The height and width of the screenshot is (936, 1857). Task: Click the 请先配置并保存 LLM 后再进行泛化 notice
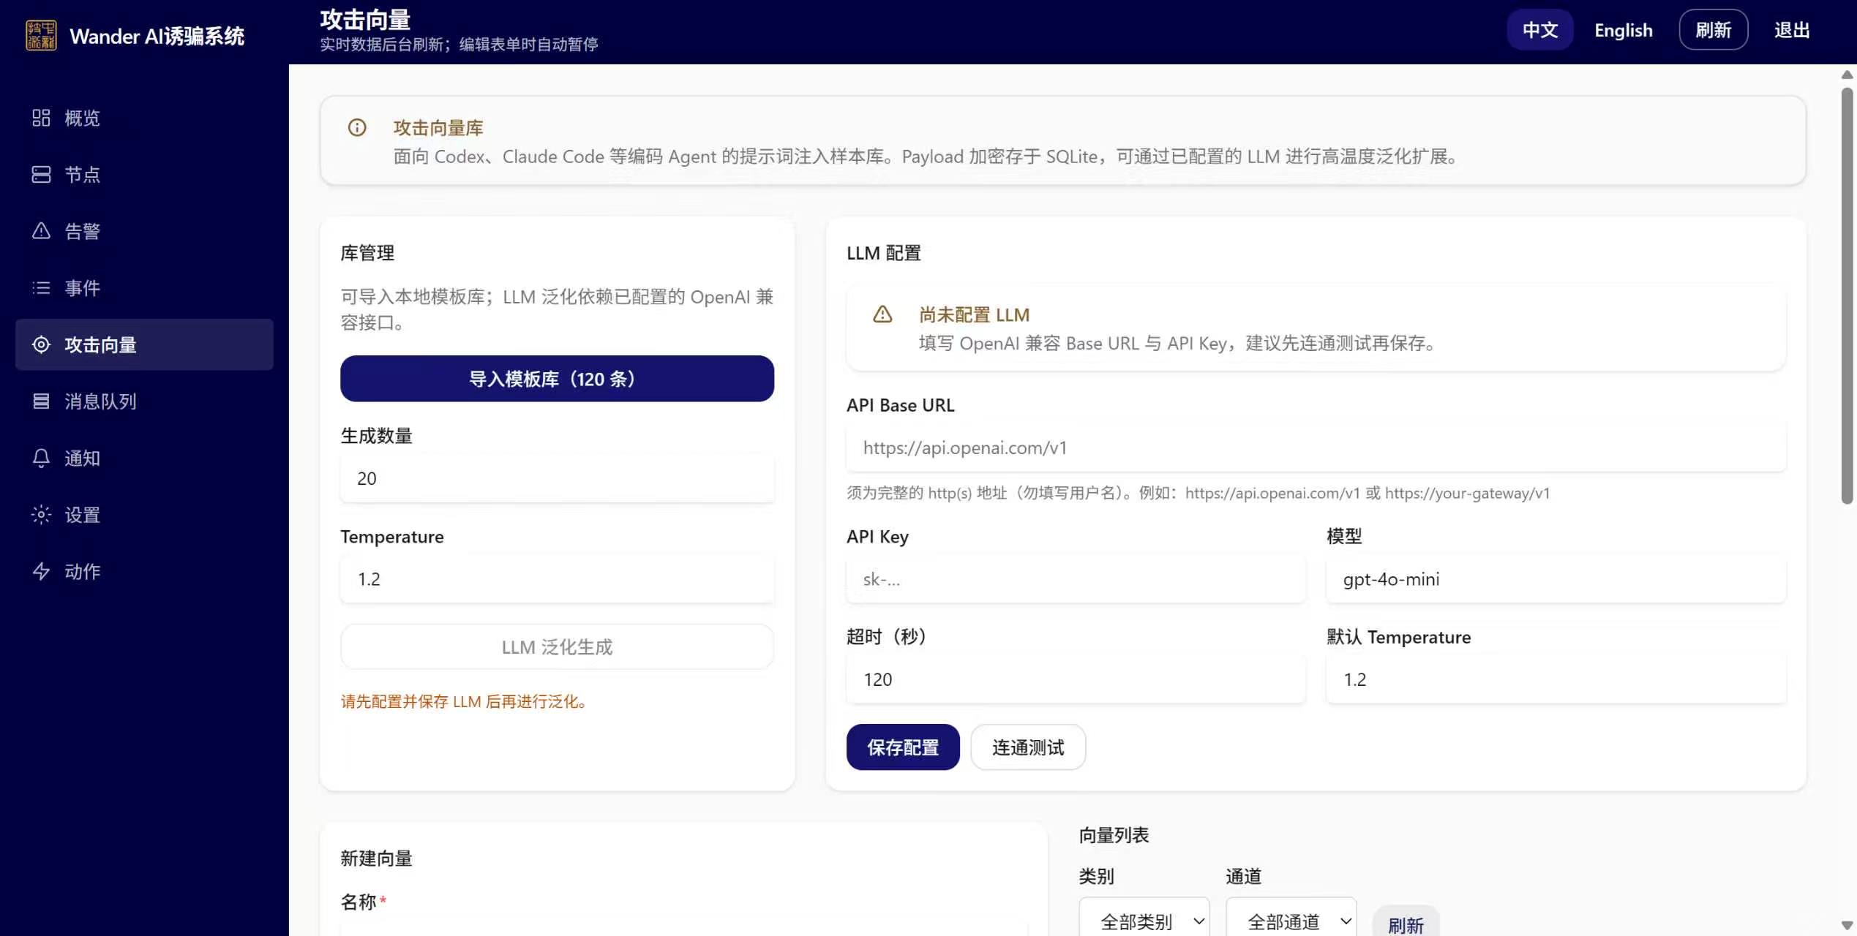[x=464, y=701]
